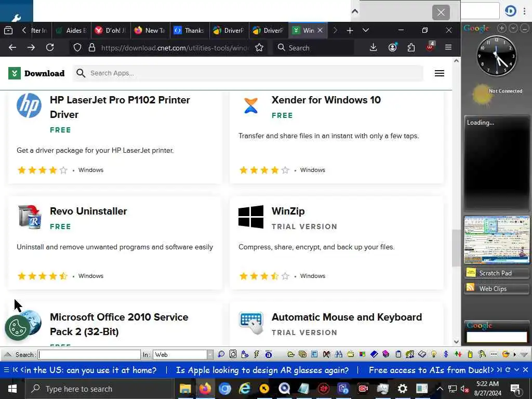The width and height of the screenshot is (532, 399).
Task: Open the WinZip listing
Action: [288, 211]
